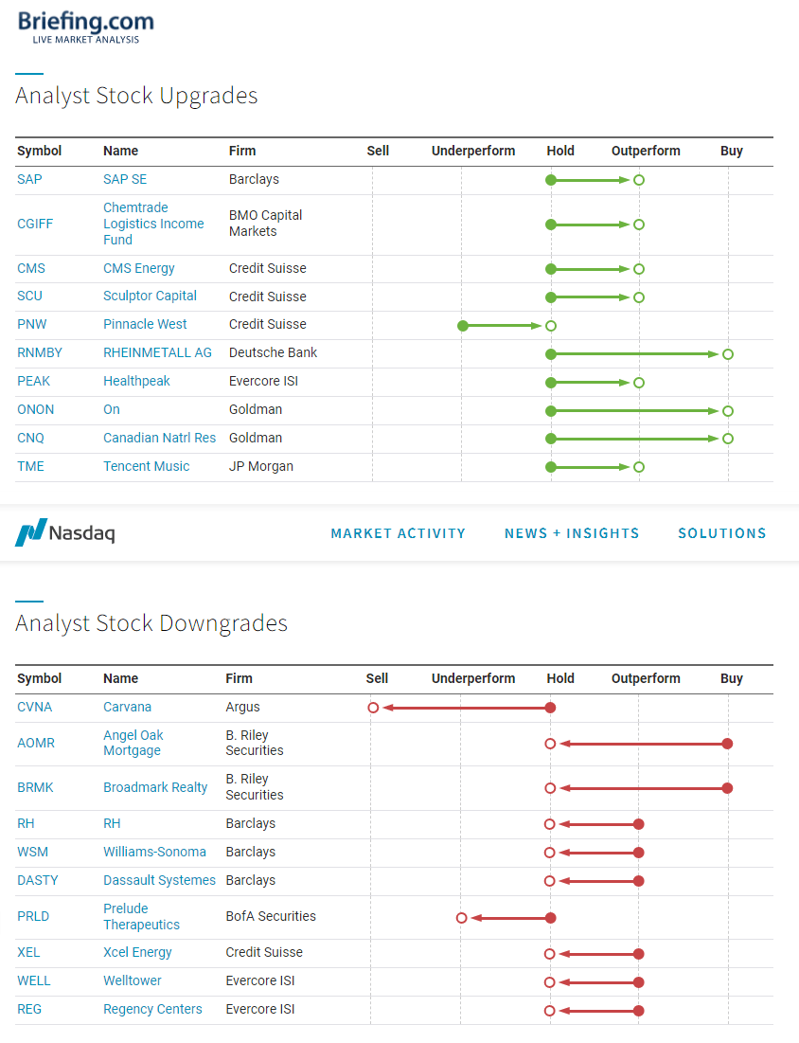
Task: Click the SCU ticker symbol
Action: coord(30,296)
